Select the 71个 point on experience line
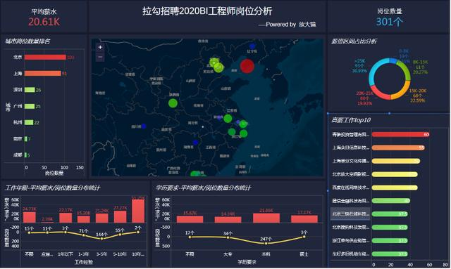 83,235
